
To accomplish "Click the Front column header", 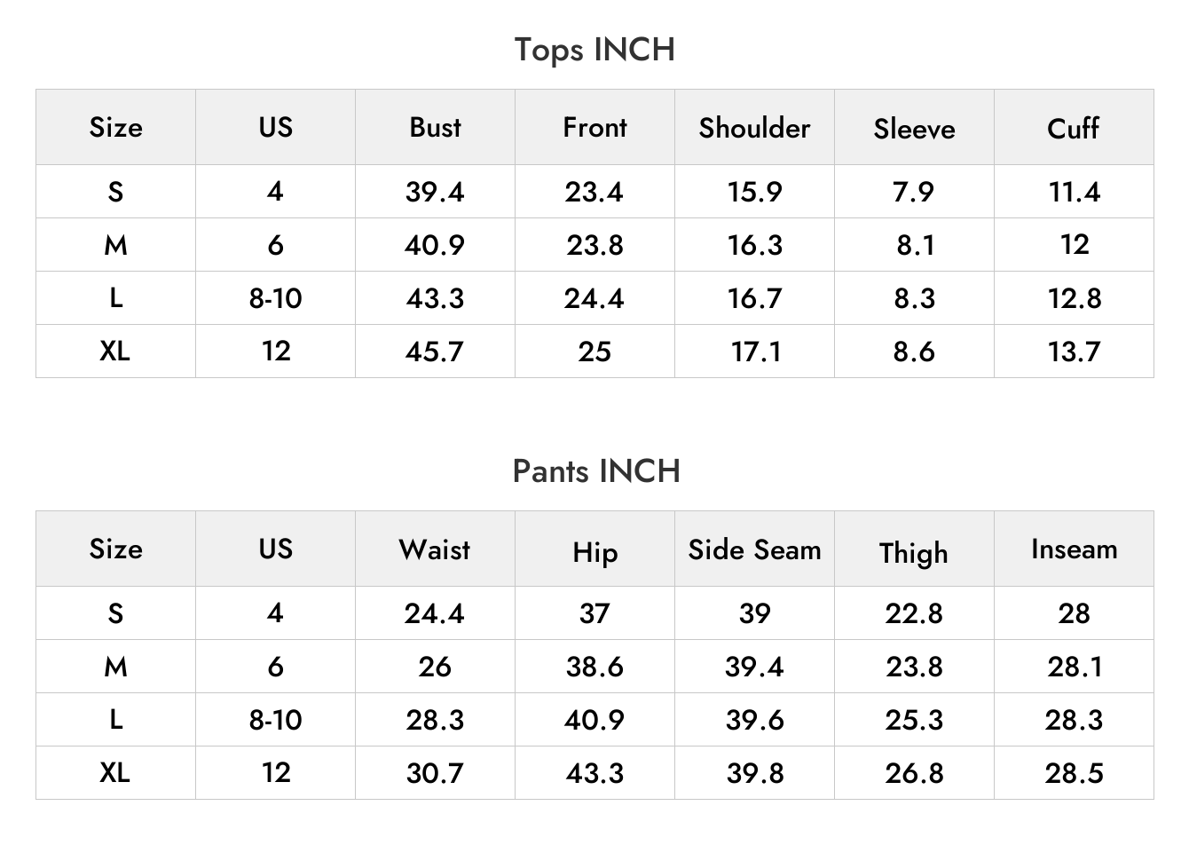I will point(594,127).
